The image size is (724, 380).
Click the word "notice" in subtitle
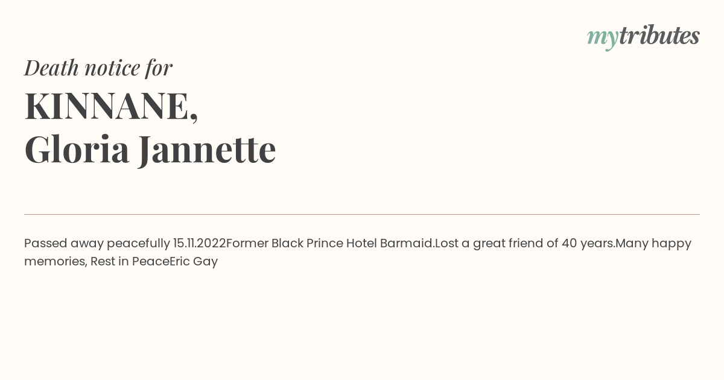click(112, 68)
